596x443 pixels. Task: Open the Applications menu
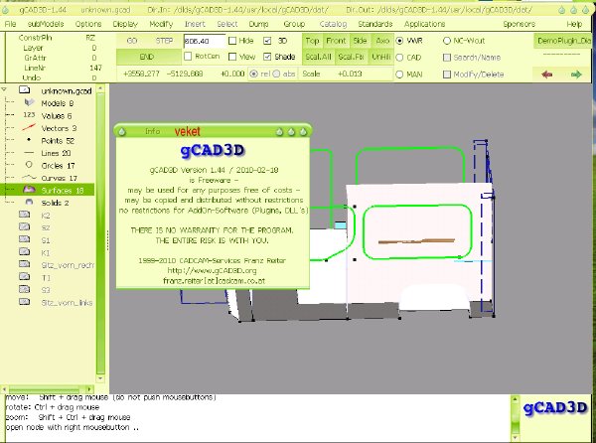pos(424,24)
